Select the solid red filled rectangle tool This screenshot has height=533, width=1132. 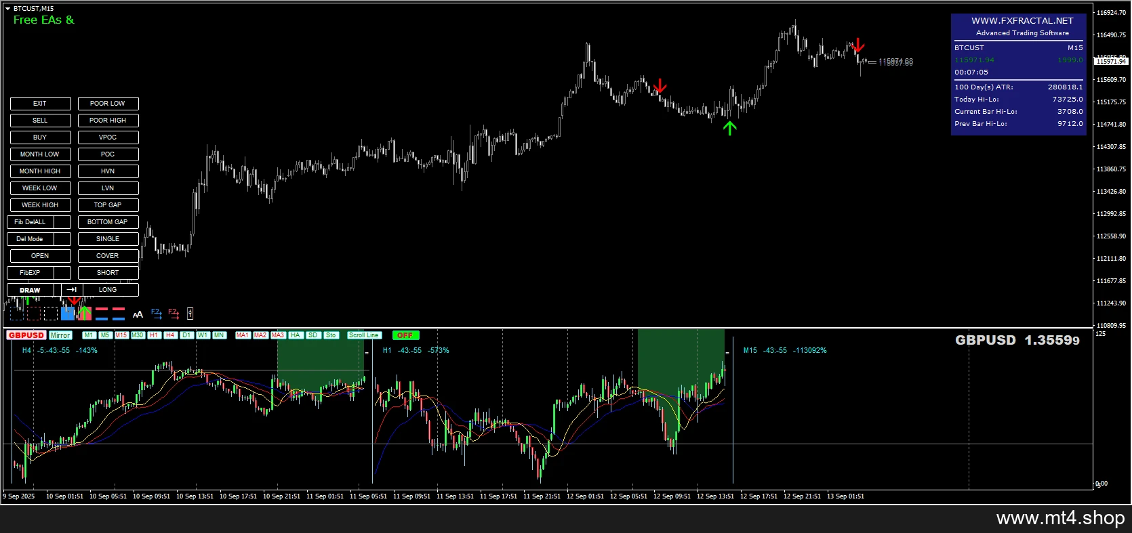[85, 314]
